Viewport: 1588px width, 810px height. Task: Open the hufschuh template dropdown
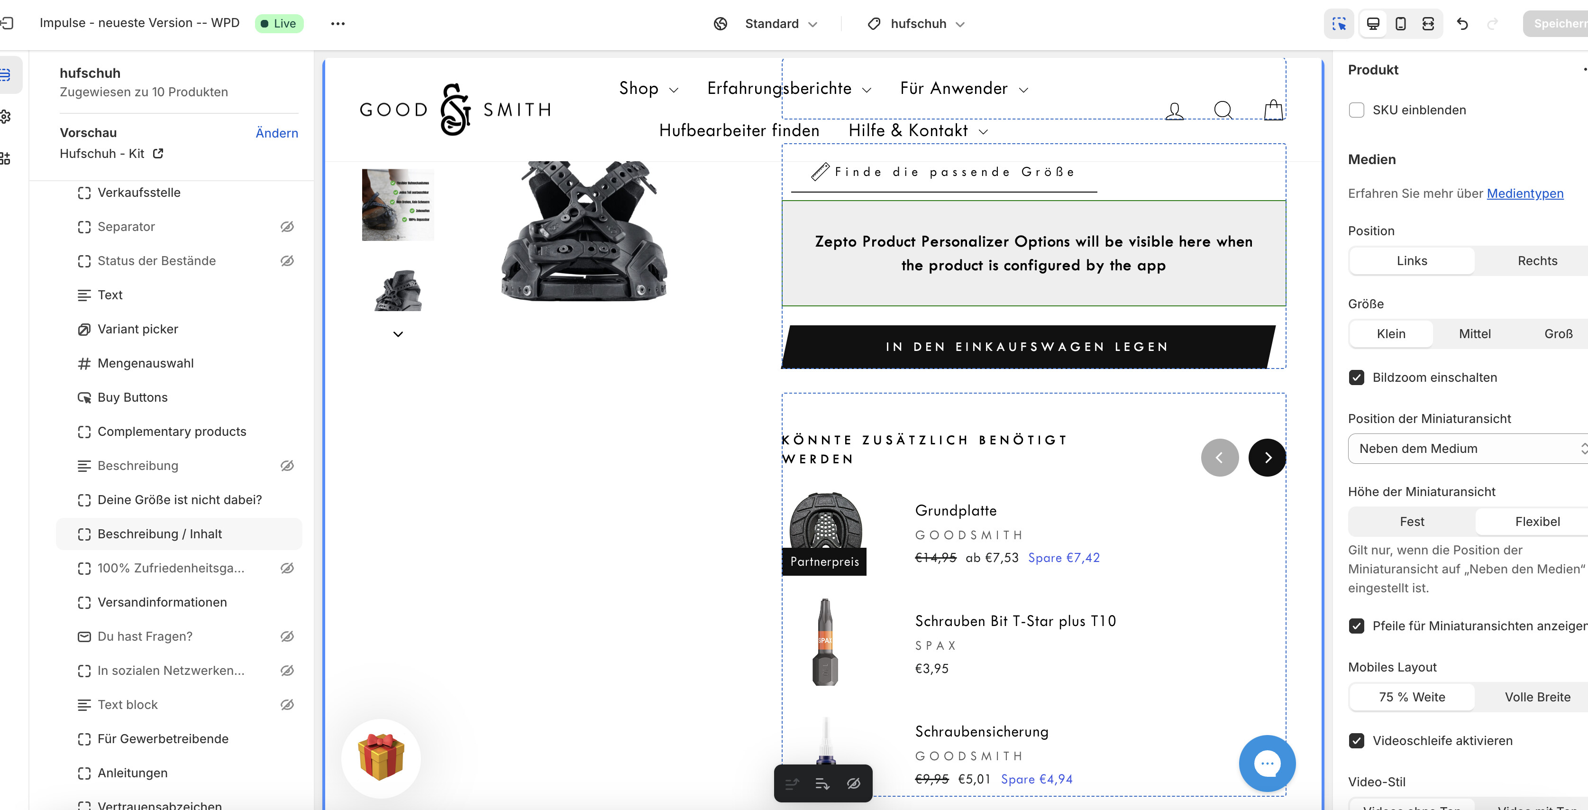[917, 23]
